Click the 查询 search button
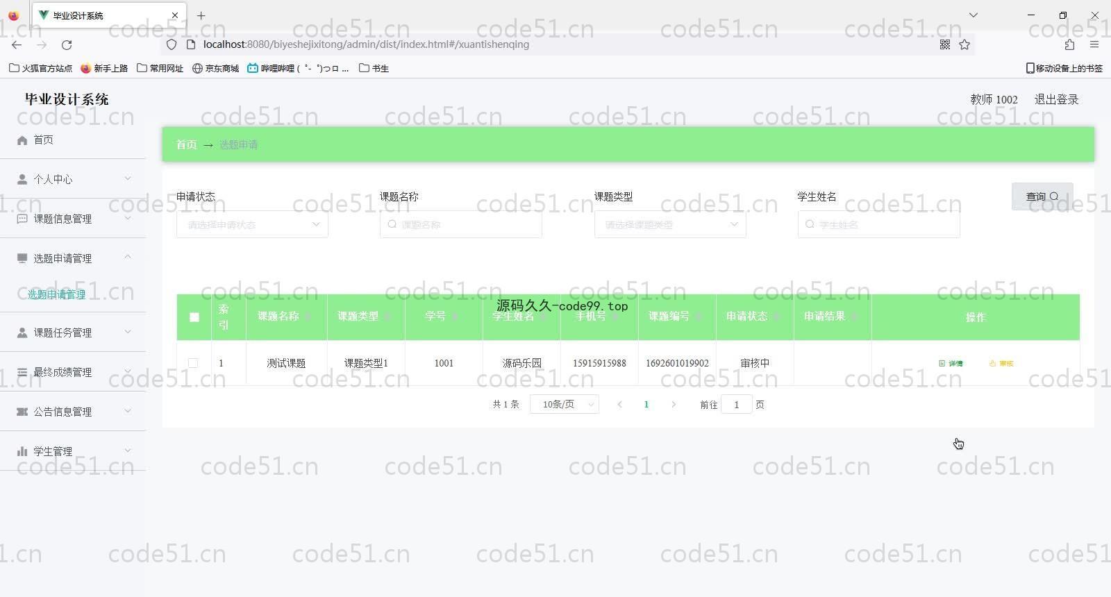This screenshot has width=1111, height=597. (x=1042, y=196)
